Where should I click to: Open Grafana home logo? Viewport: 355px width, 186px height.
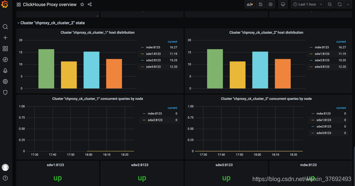[5, 4]
